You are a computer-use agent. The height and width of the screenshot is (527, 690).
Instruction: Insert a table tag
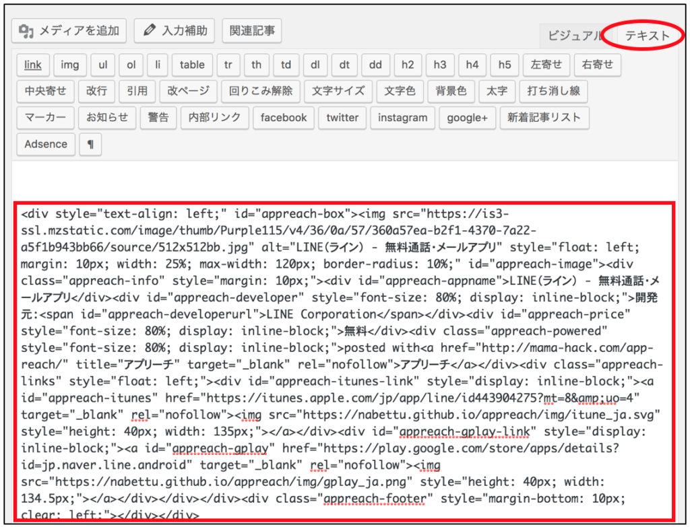point(192,65)
